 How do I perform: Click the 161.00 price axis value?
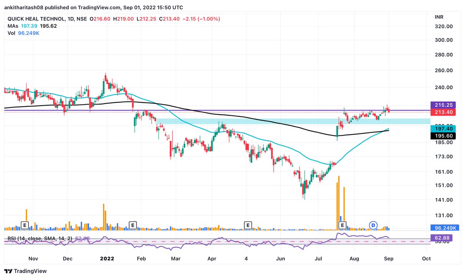(444, 172)
